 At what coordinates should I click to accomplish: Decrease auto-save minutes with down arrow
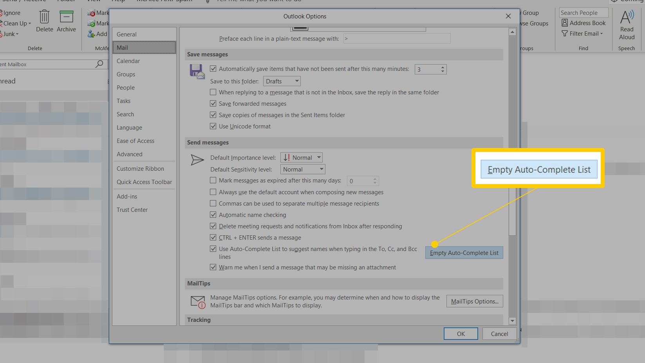click(x=443, y=71)
